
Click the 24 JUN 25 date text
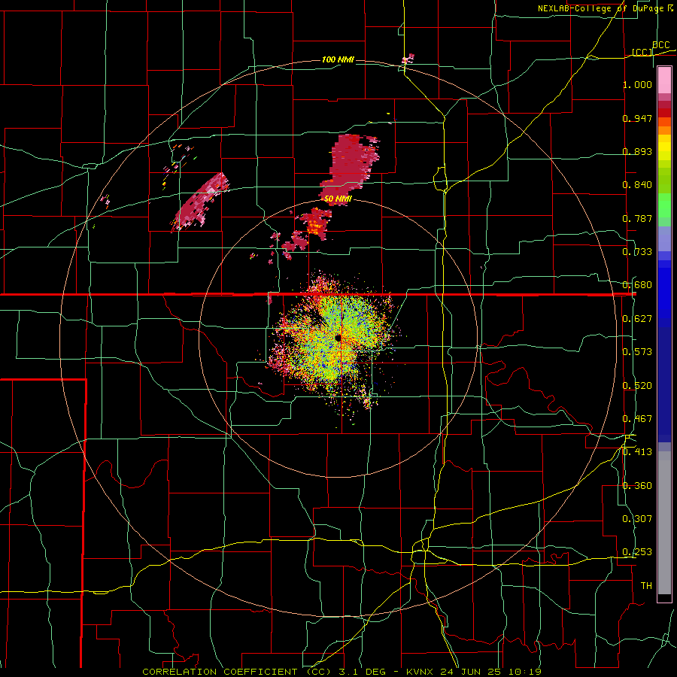472,672
